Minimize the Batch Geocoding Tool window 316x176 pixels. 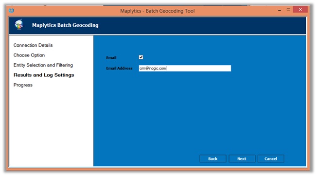tap(280, 10)
